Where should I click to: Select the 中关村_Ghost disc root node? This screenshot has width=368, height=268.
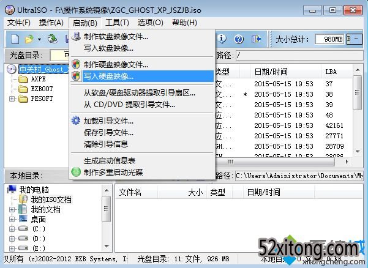(x=44, y=69)
